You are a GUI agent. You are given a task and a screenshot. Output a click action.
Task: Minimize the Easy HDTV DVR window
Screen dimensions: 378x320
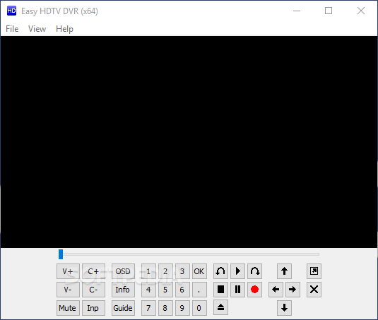(x=297, y=11)
